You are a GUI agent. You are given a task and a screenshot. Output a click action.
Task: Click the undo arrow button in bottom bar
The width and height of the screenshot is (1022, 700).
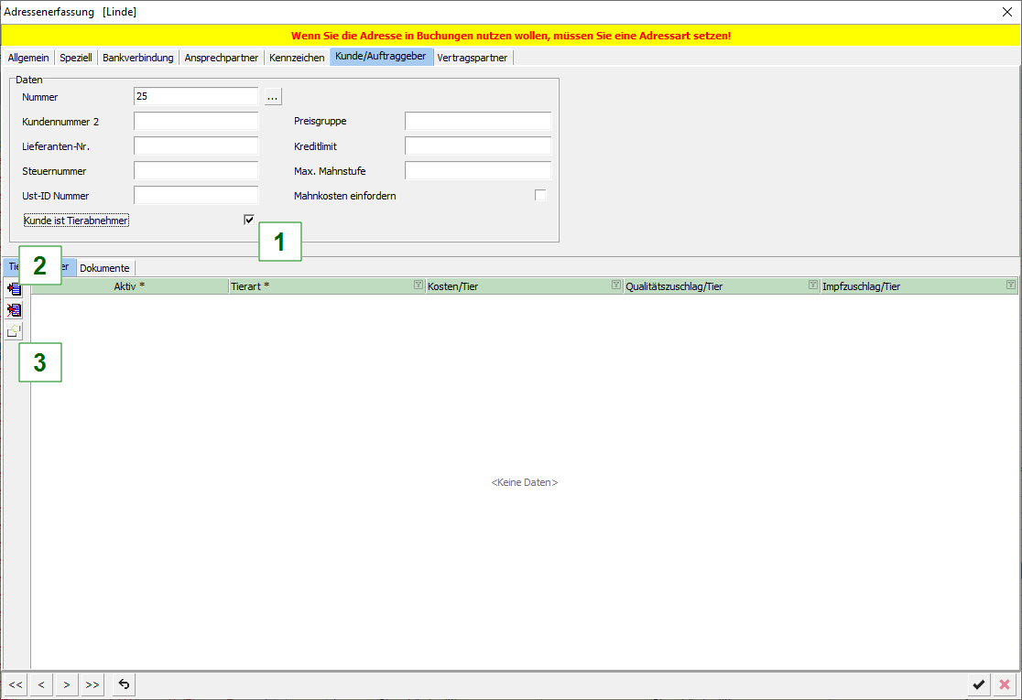(x=124, y=684)
